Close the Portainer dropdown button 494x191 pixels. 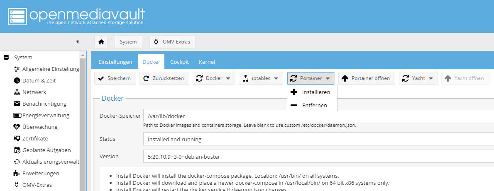(x=311, y=78)
